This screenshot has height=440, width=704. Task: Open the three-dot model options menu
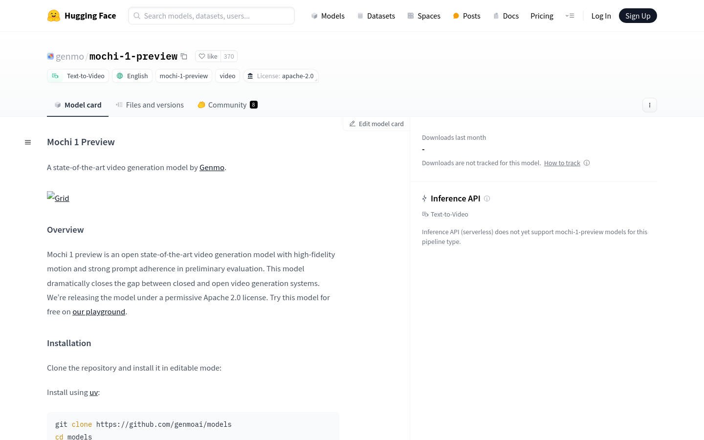(649, 105)
